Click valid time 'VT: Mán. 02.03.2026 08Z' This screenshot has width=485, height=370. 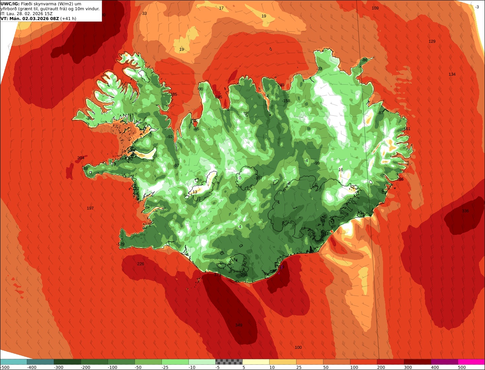tap(30, 19)
